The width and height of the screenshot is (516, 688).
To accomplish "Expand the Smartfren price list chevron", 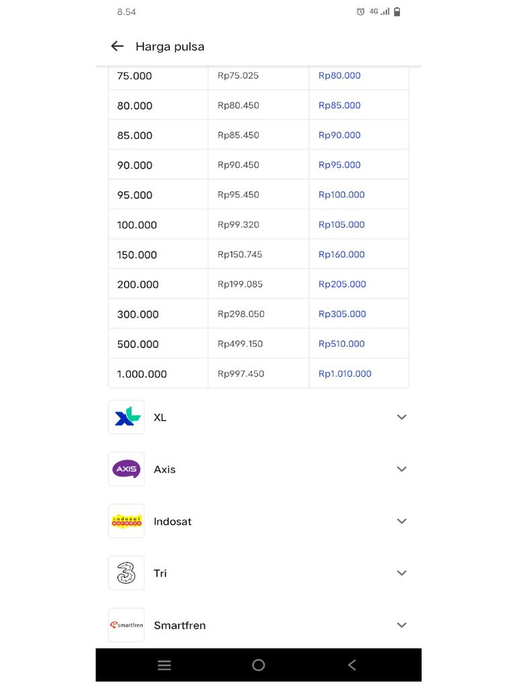I will click(x=402, y=625).
